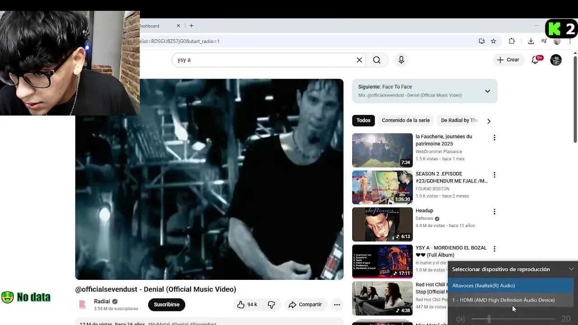Select 1 - HDMI AMD audio device
The image size is (578, 325).
511,300
